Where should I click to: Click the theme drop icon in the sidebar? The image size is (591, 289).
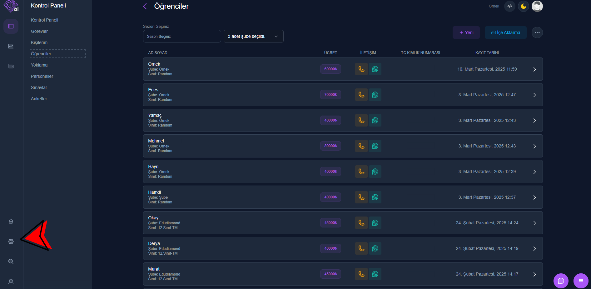click(x=11, y=222)
